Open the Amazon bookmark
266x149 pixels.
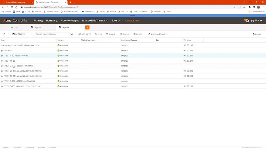pyautogui.click(x=37, y=11)
